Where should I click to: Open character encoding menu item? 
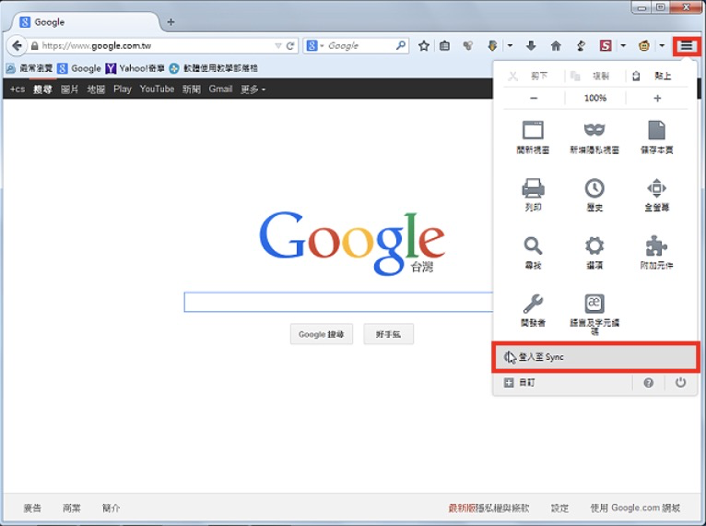click(594, 314)
